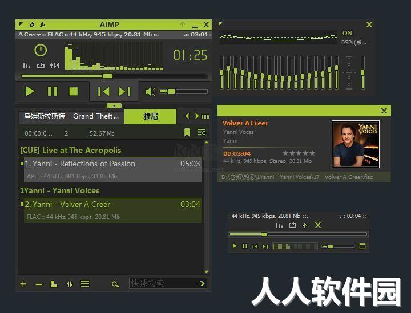The height and width of the screenshot is (313, 411).
Task: Collapse the playlist with the down-arrow handle
Action: point(114,105)
